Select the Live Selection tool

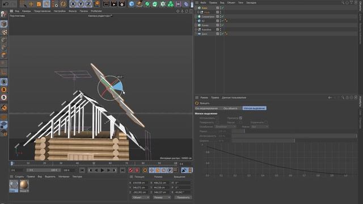pos(23,4)
